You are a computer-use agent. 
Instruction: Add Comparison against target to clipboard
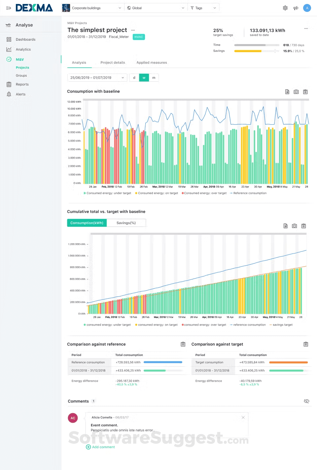pyautogui.click(x=306, y=344)
